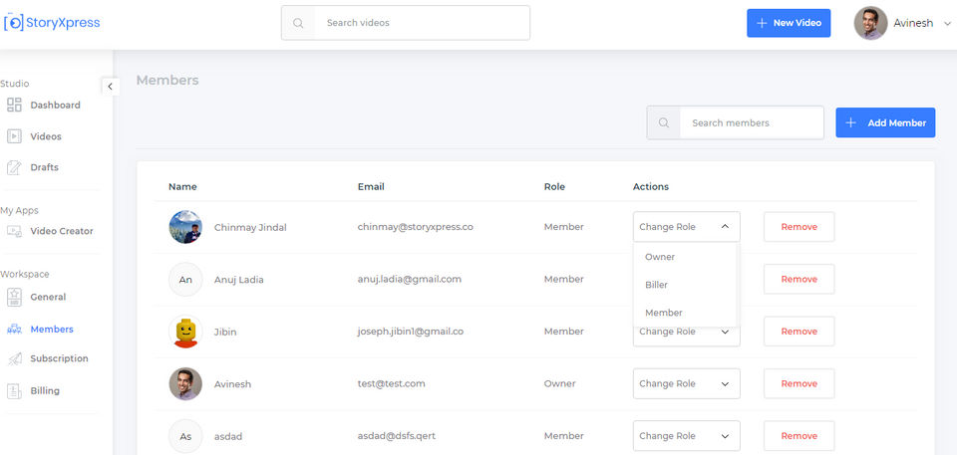Select the General workspace icon
This screenshot has height=455, width=957.
(x=14, y=297)
